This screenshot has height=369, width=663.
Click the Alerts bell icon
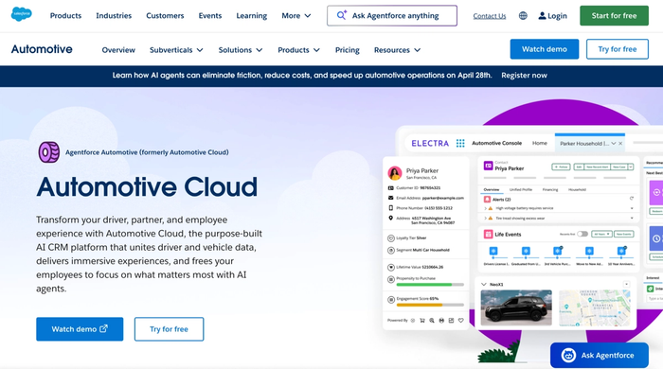487,199
